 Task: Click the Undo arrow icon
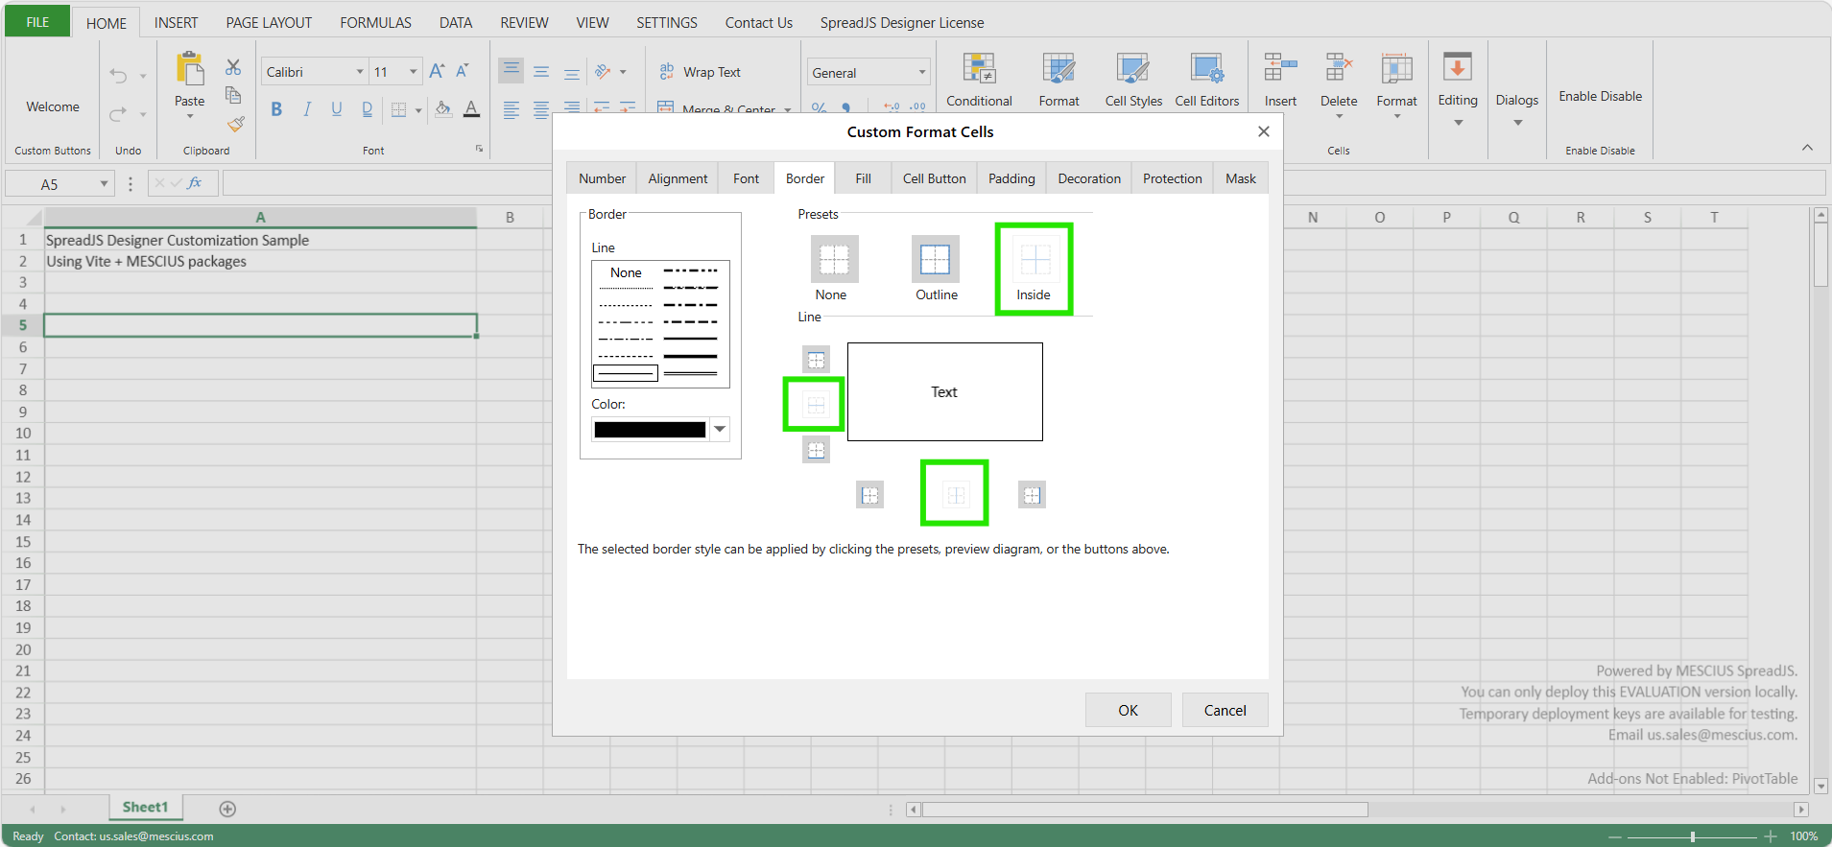pyautogui.click(x=118, y=76)
